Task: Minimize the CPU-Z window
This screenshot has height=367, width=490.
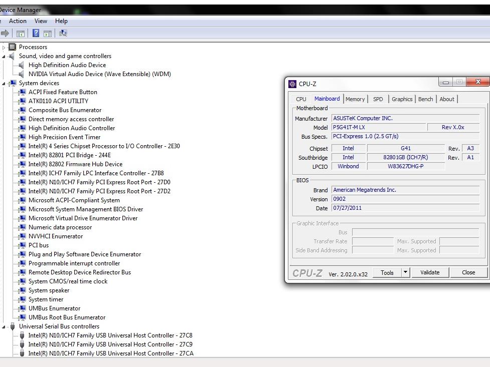Action: [x=446, y=83]
